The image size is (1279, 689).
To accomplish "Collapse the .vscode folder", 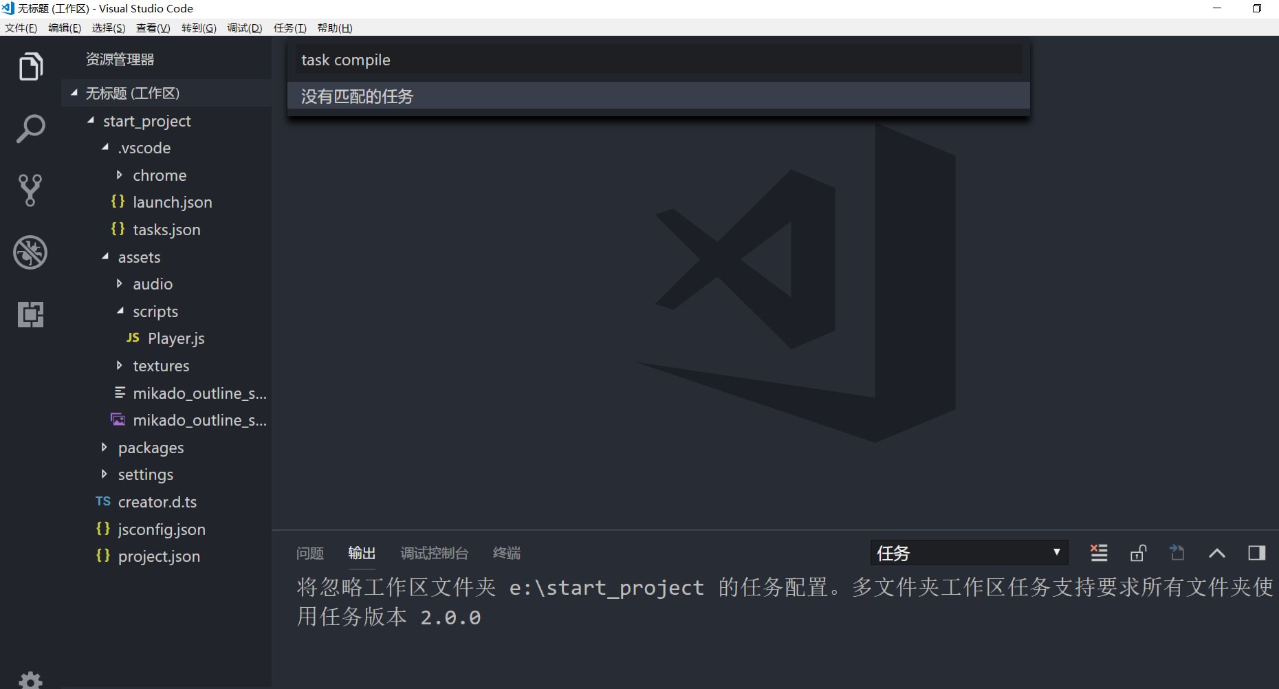I will (166, 148).
